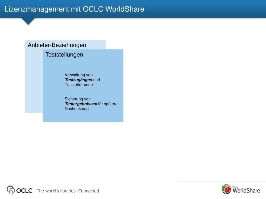Click the bold word 'Testzugängen'
The width and height of the screenshot is (266, 199).
coord(78,80)
